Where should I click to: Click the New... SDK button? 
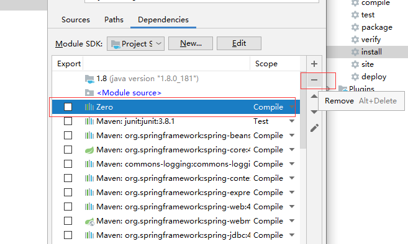tap(191, 43)
